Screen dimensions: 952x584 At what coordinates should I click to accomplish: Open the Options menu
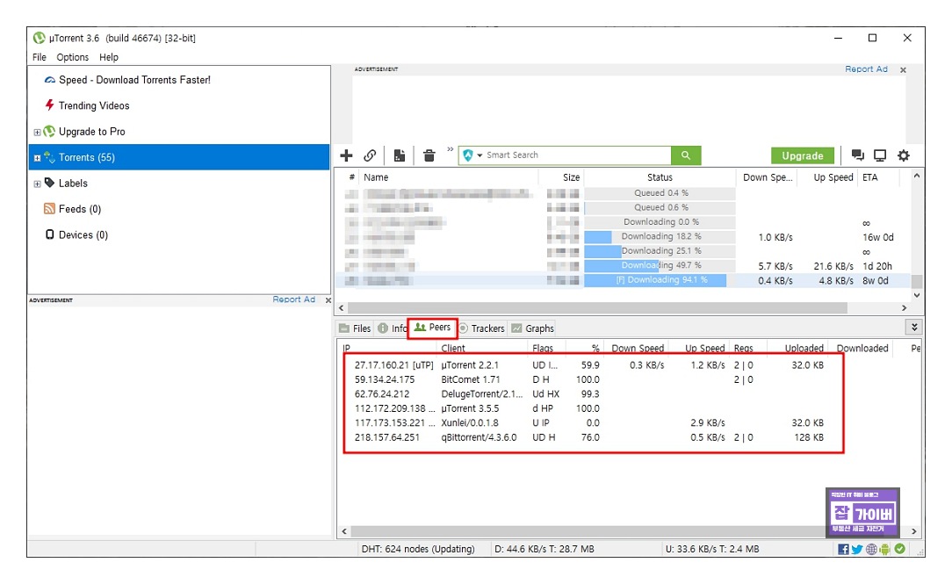click(73, 57)
